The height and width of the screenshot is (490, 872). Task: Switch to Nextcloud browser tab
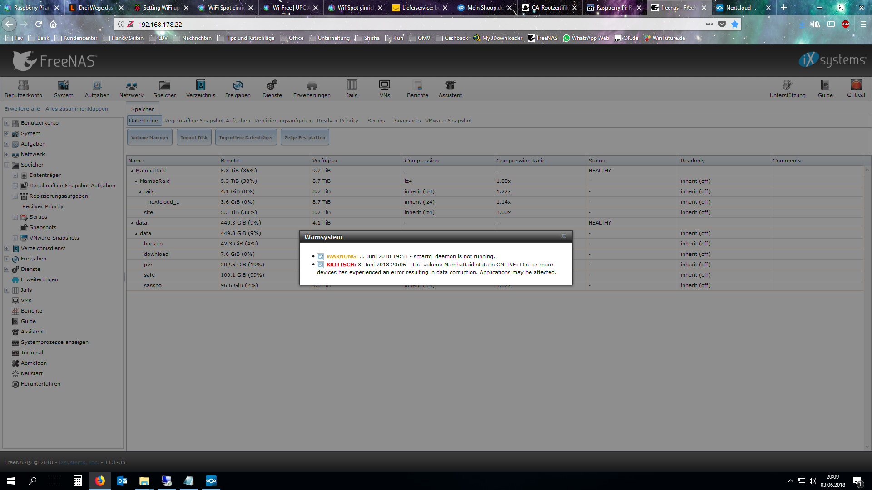tap(743, 8)
